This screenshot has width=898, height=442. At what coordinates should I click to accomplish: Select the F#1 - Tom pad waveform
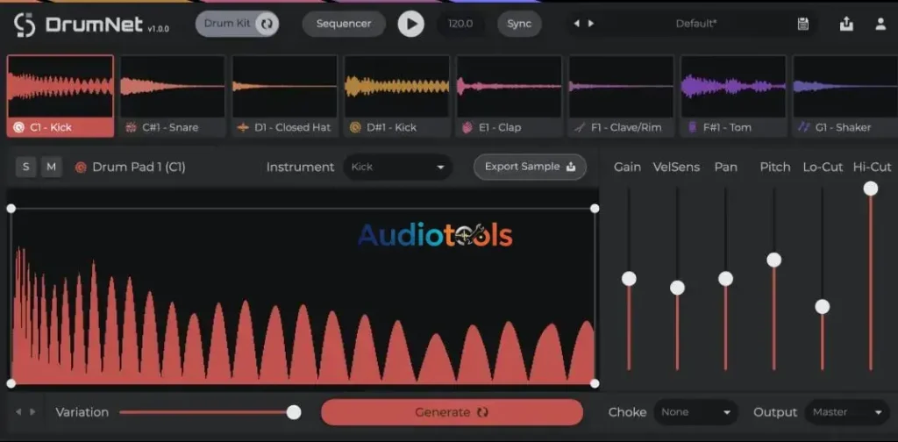click(734, 87)
